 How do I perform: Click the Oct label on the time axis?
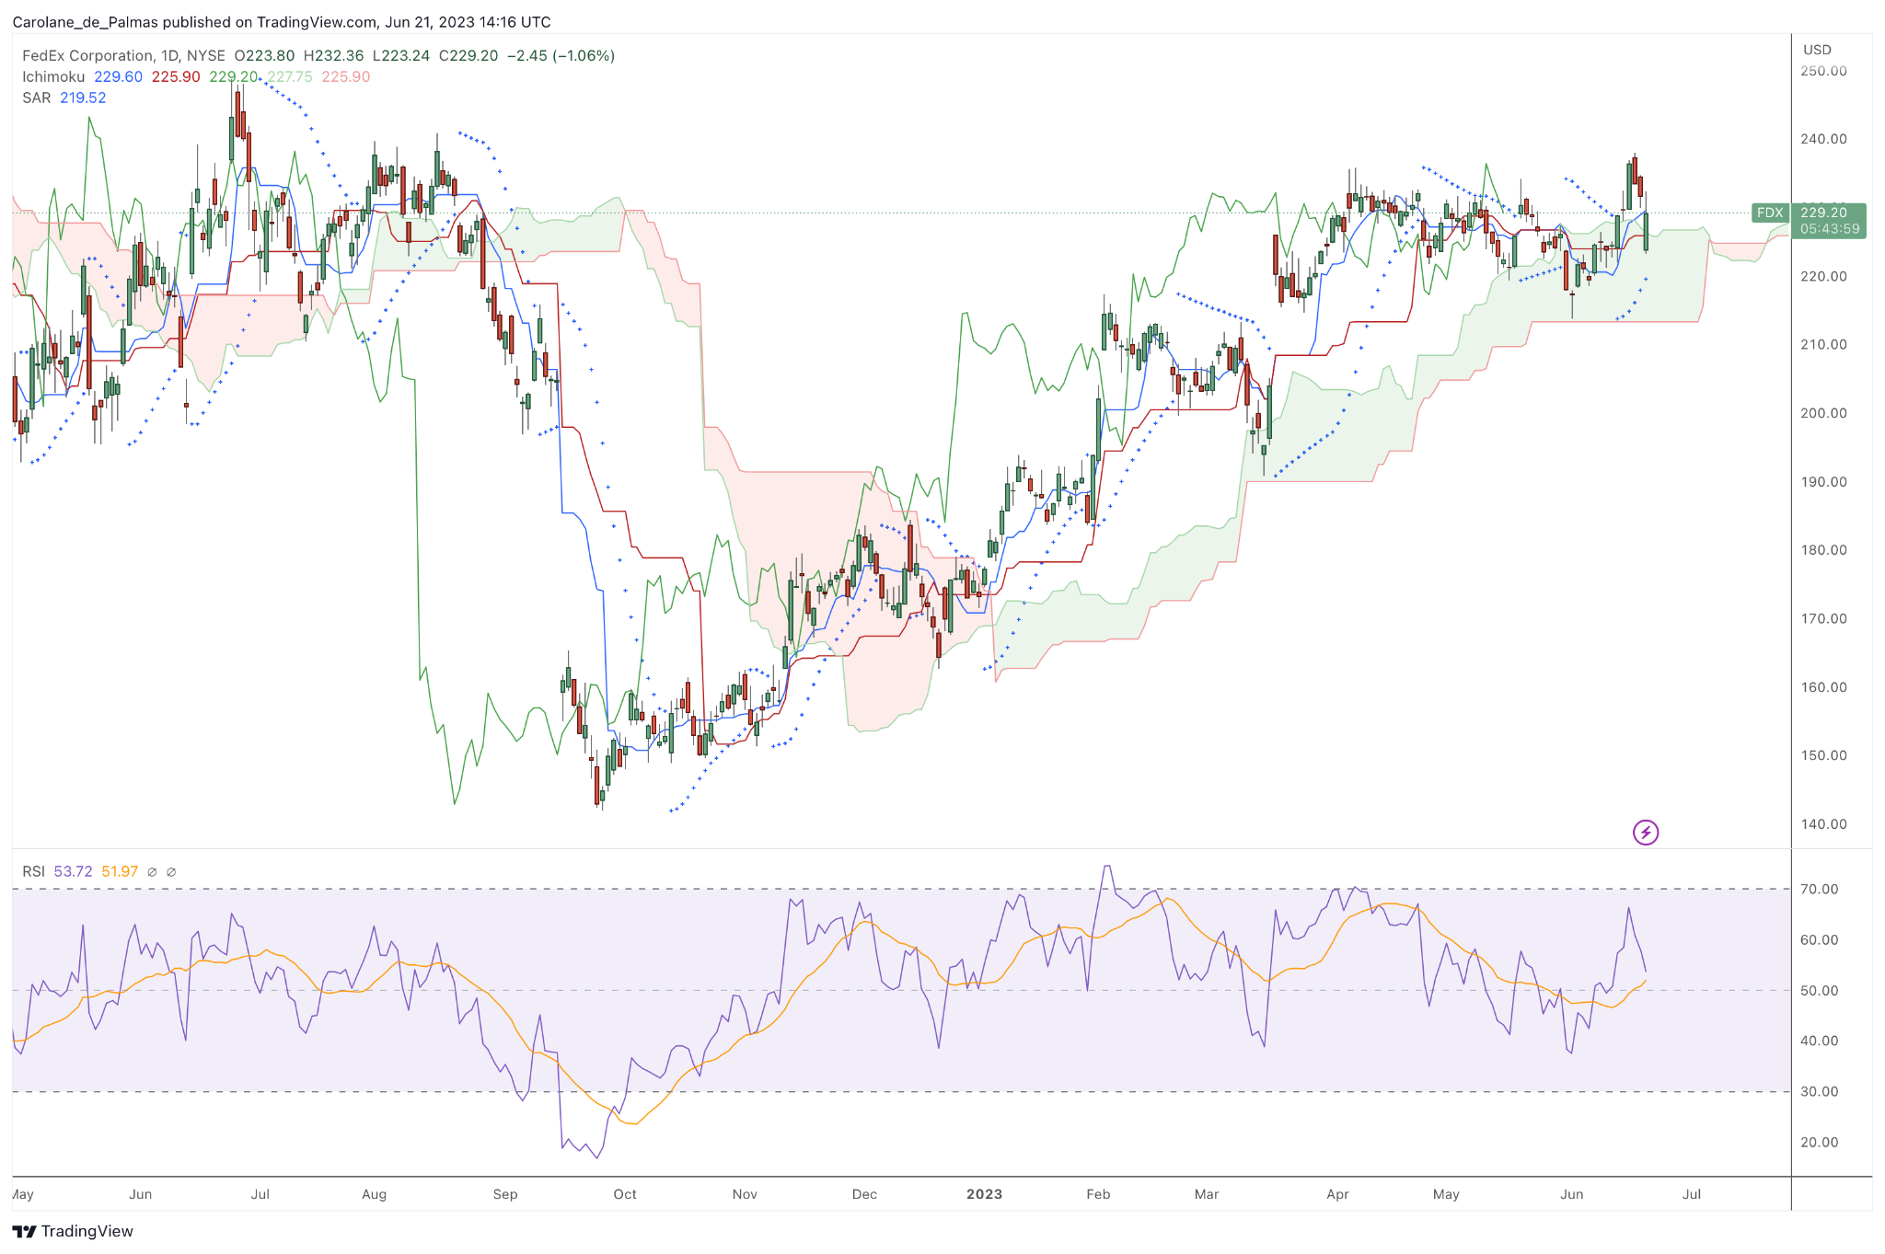[625, 1194]
